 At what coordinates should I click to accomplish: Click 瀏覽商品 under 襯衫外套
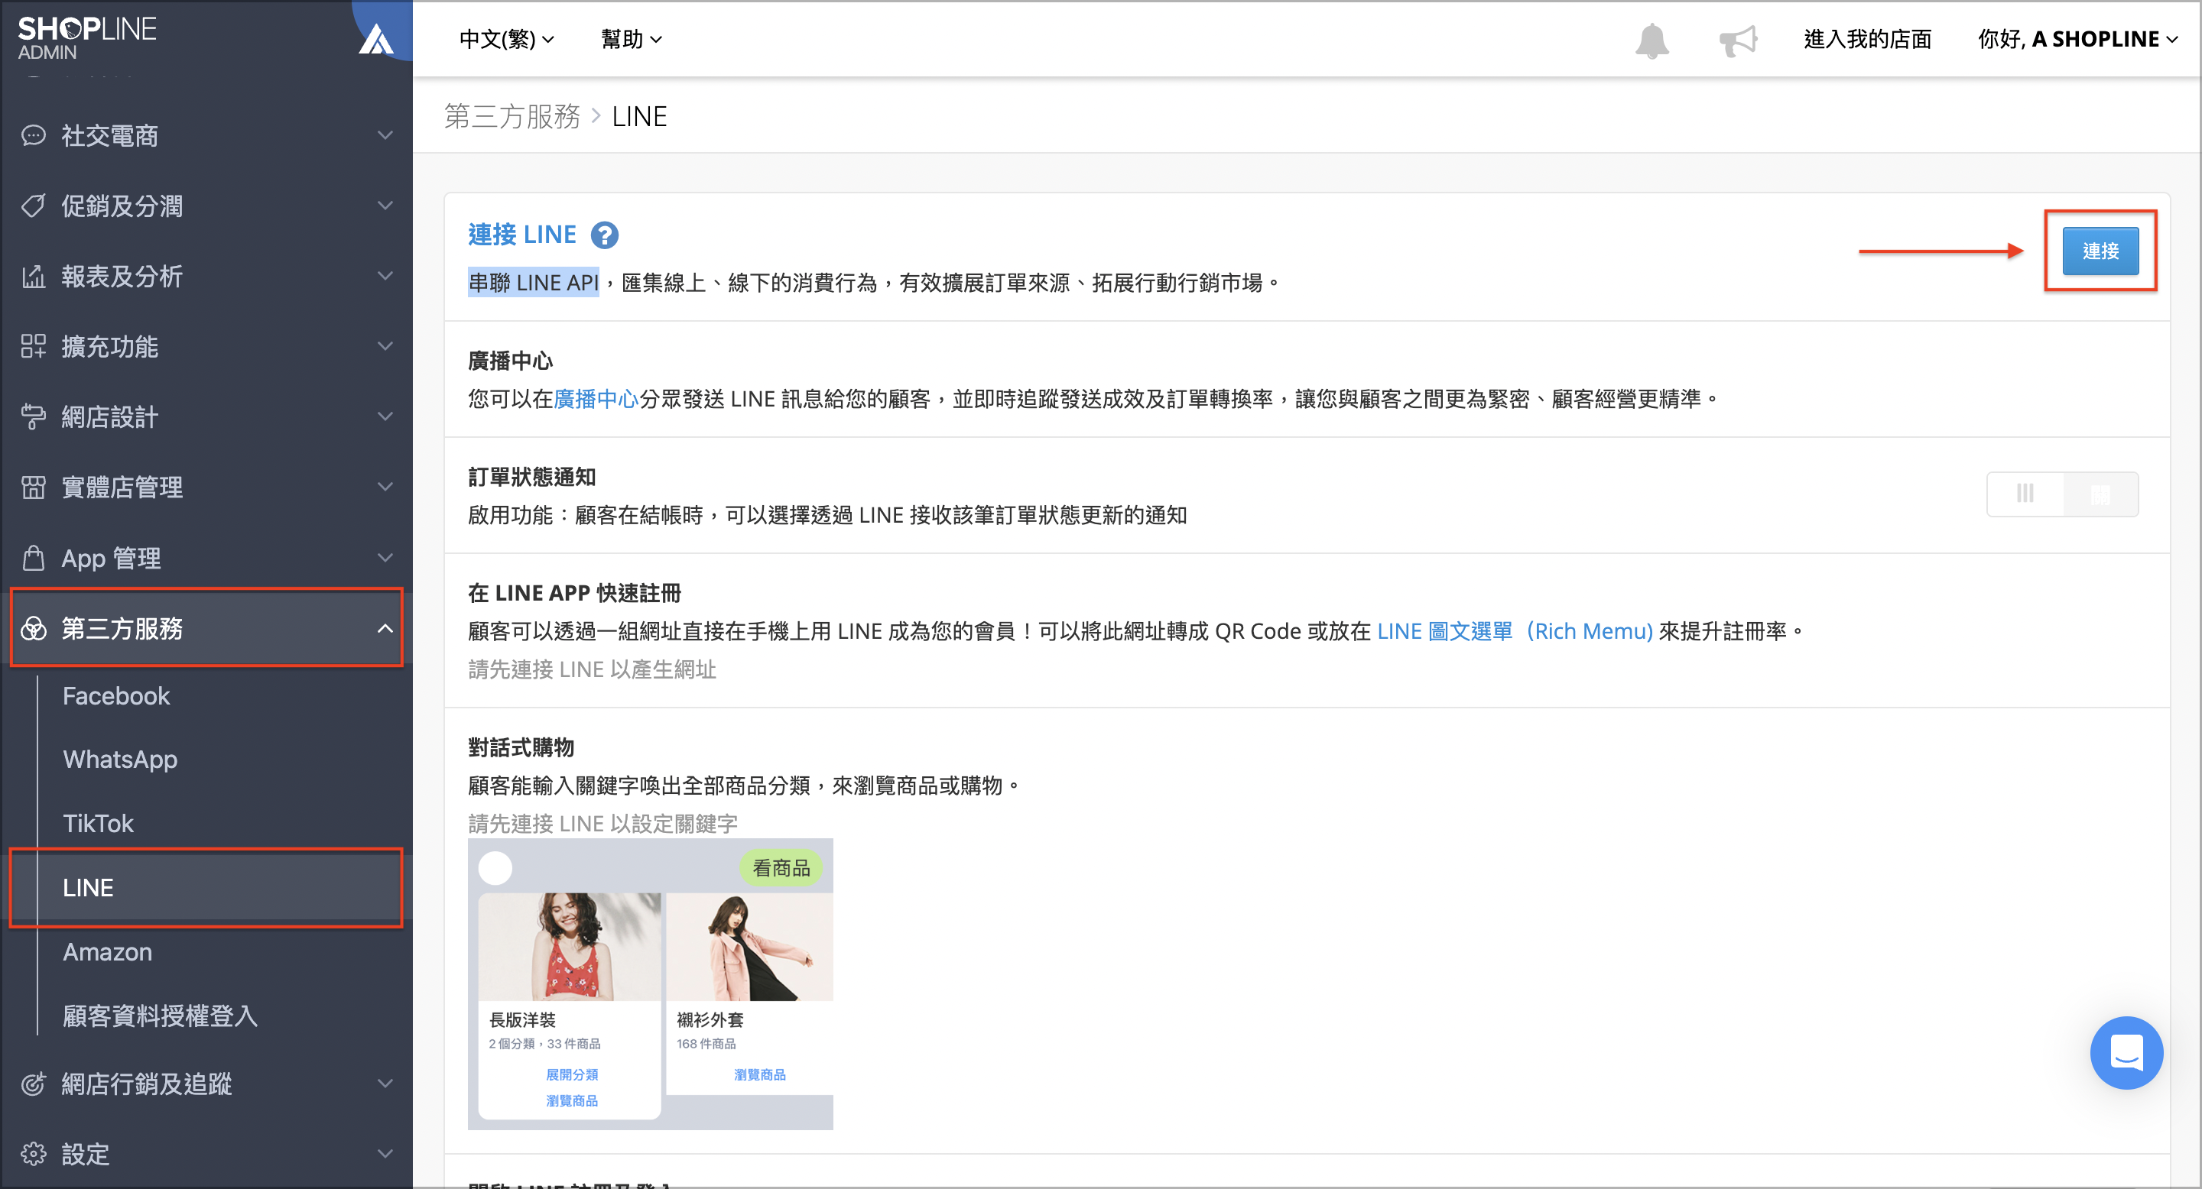point(760,1074)
